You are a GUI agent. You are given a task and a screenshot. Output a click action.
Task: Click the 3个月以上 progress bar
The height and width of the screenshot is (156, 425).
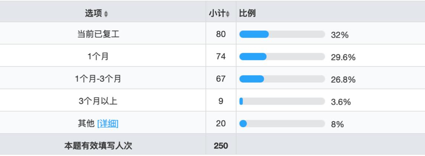[282, 101]
